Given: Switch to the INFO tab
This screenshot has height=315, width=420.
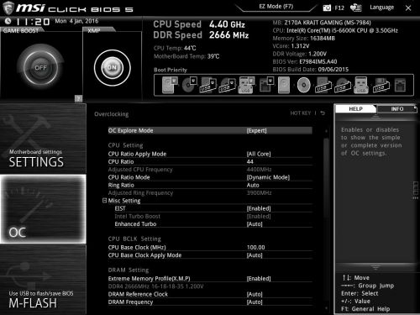Looking at the screenshot, I should tap(397, 109).
